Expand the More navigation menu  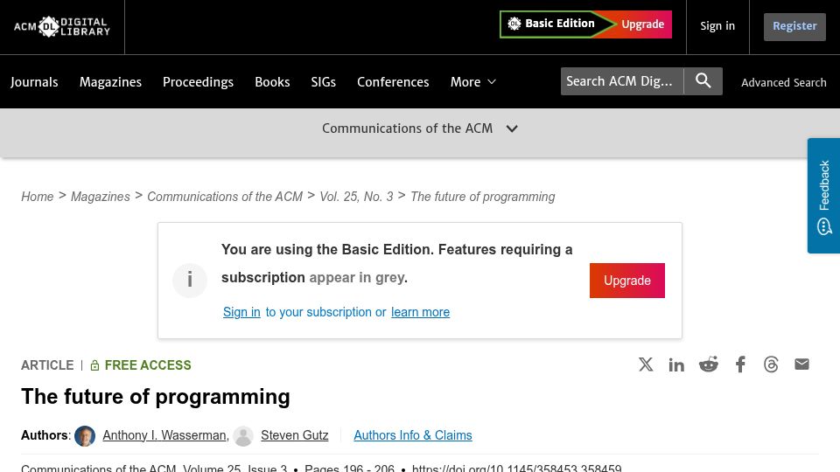(x=473, y=82)
